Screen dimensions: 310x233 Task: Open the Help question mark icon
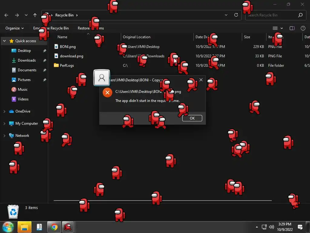pos(303,28)
